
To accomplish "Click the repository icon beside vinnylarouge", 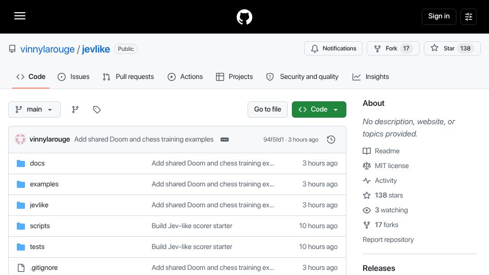I will click(12, 49).
